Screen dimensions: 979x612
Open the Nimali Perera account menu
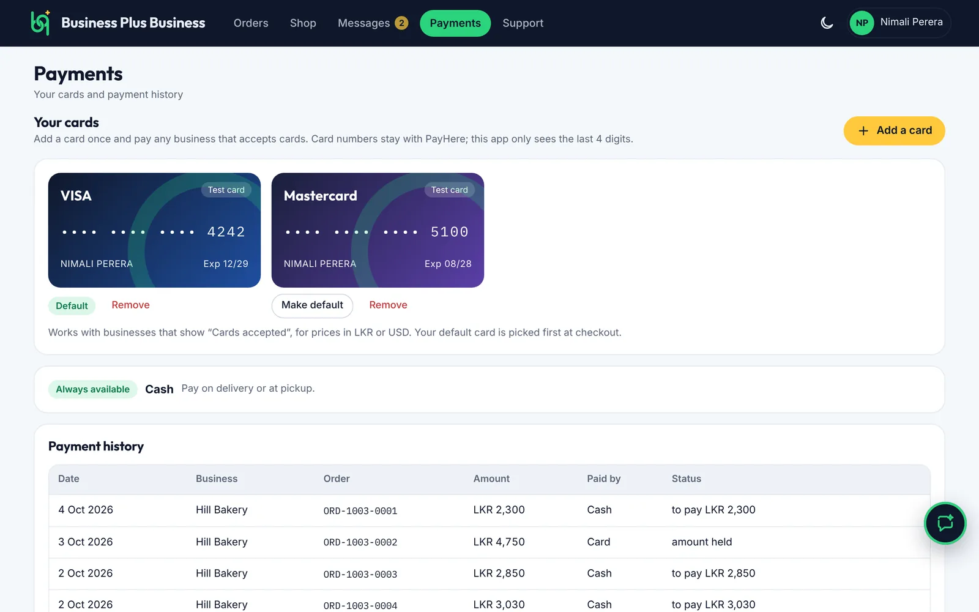click(x=899, y=23)
